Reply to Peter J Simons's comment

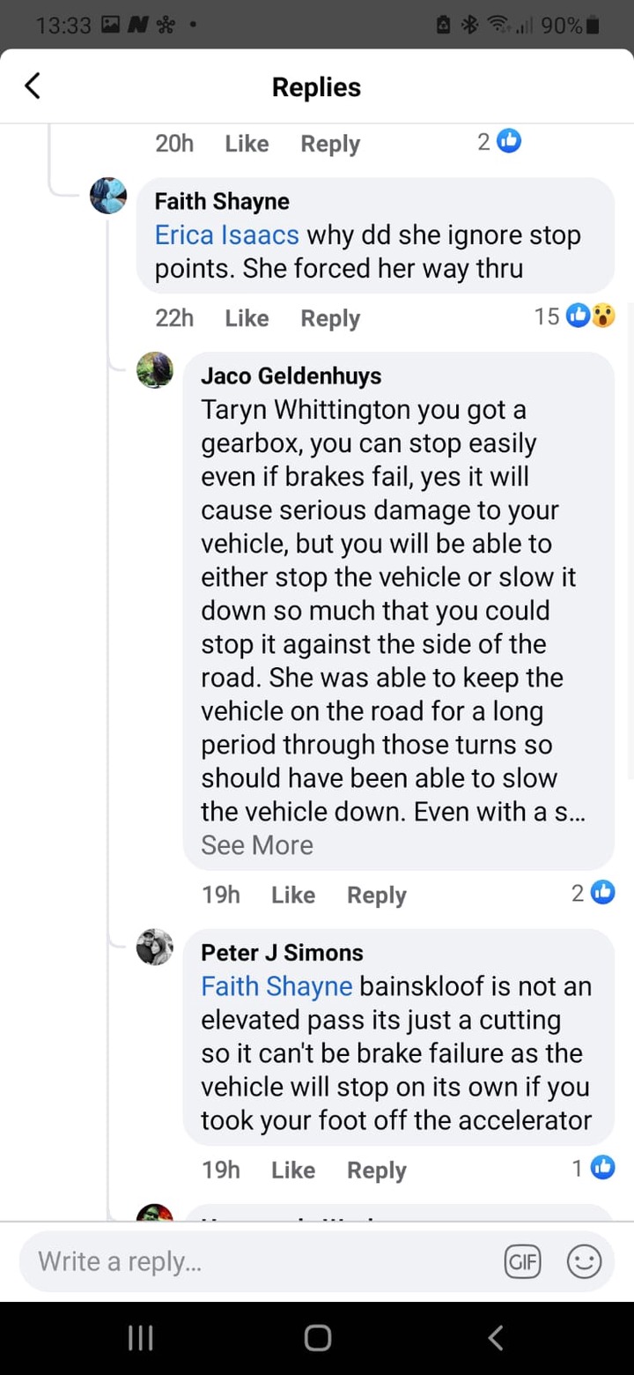pyautogui.click(x=377, y=1171)
